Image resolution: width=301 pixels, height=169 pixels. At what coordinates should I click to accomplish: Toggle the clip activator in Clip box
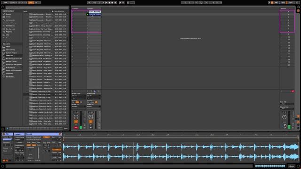pyautogui.click(x=4, y=134)
